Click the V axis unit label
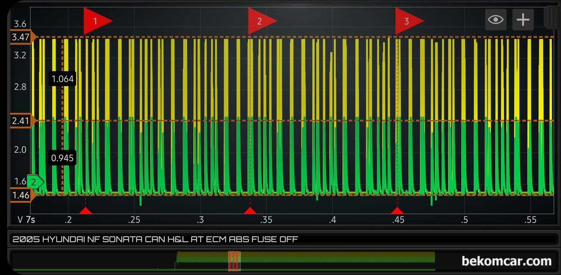 20,220
